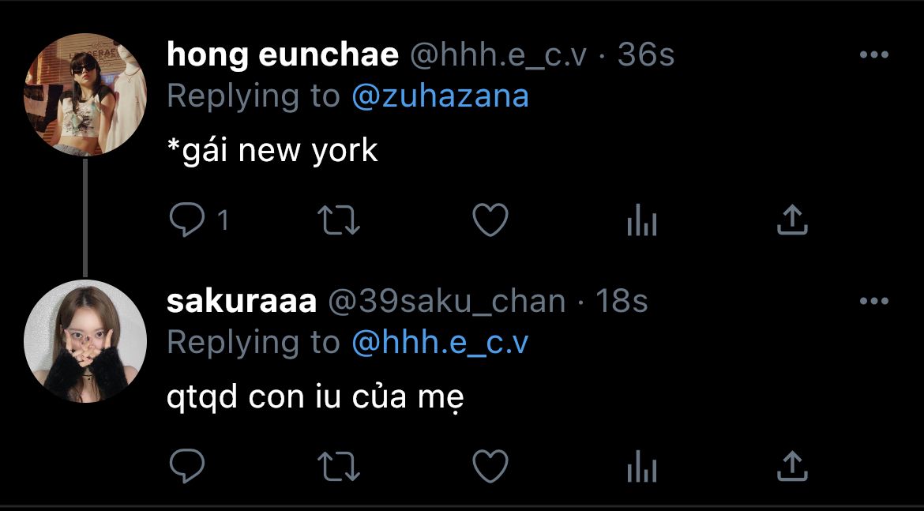Viewport: 924px width, 511px height.
Task: Reply to sakuraaa's tweet
Action: [187, 466]
